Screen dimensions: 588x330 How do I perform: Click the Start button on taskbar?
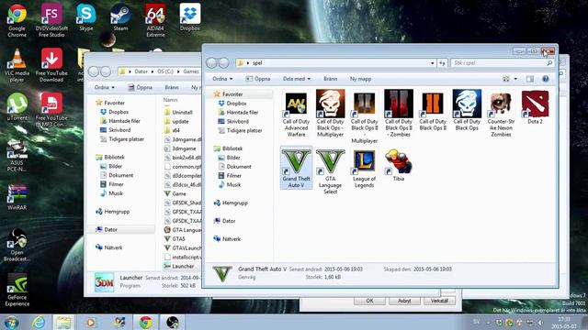click(11, 322)
